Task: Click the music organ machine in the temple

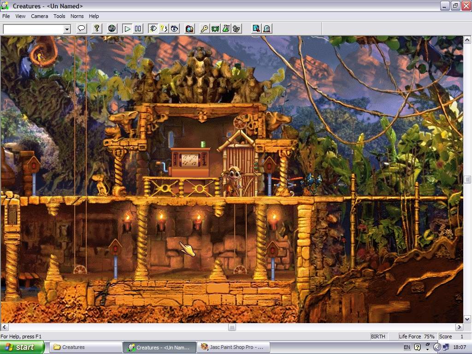Action: [x=189, y=162]
